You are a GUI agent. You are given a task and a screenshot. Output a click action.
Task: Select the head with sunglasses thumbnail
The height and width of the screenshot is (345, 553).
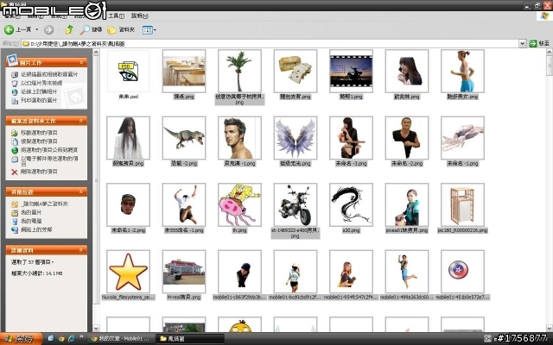[128, 205]
